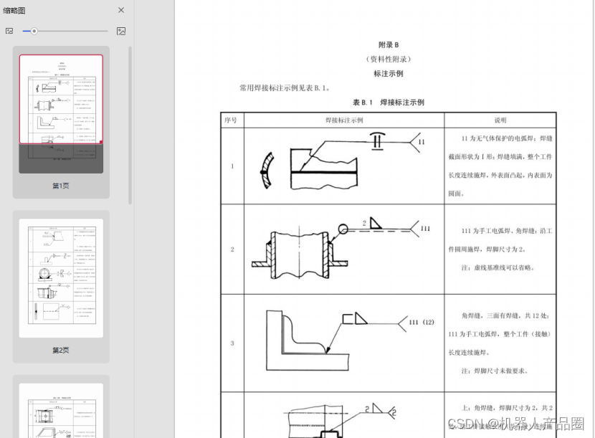The image size is (595, 438).
Task: Click the 常用焊接标注示例见表 B.1 sentence
Action: point(285,88)
